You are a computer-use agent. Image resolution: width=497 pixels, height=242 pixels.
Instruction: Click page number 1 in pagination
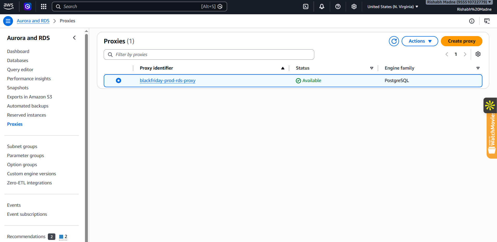click(456, 54)
